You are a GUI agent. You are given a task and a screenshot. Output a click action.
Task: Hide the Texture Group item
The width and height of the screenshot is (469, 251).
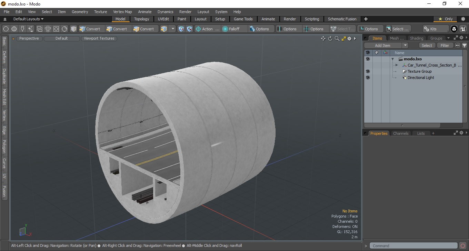coord(368,71)
